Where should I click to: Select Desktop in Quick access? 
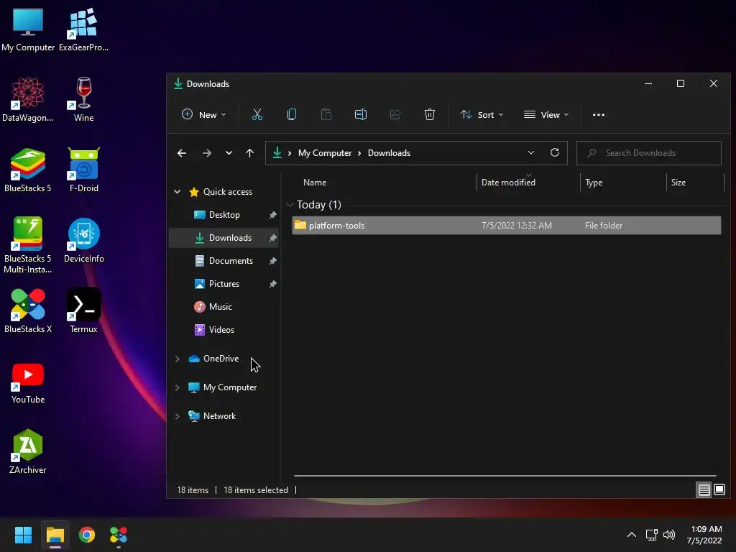tap(224, 215)
